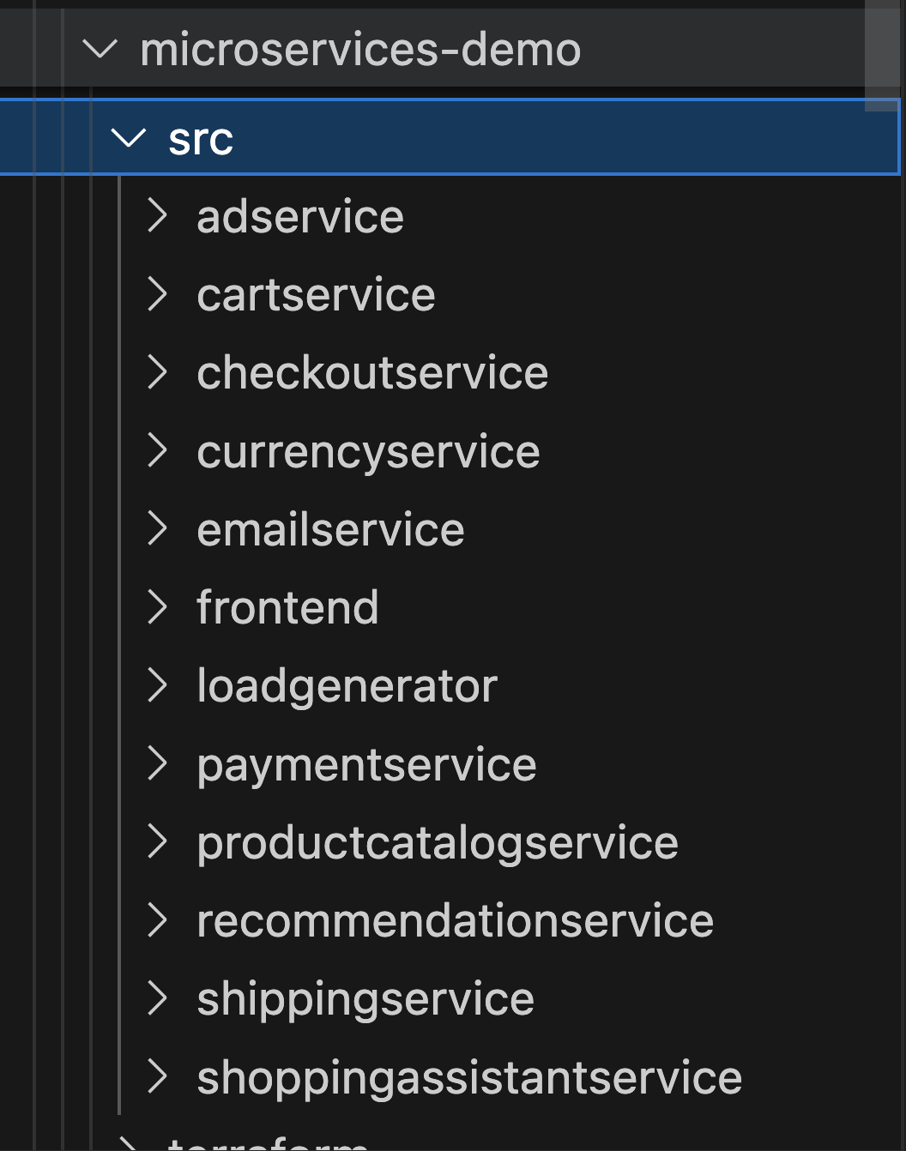Select the adservice folder name
The image size is (906, 1151).
click(300, 217)
